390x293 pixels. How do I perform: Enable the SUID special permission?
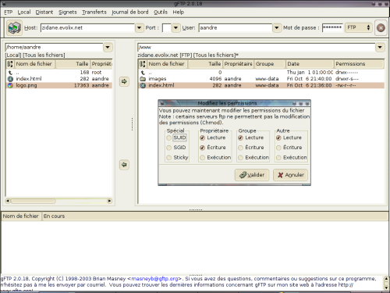(168, 138)
